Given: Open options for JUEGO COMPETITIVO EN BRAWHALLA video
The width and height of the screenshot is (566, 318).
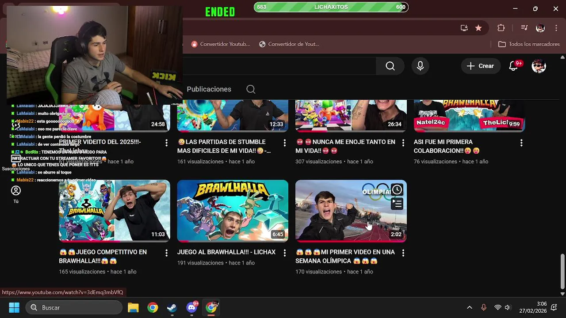Looking at the screenshot, I should click(166, 253).
